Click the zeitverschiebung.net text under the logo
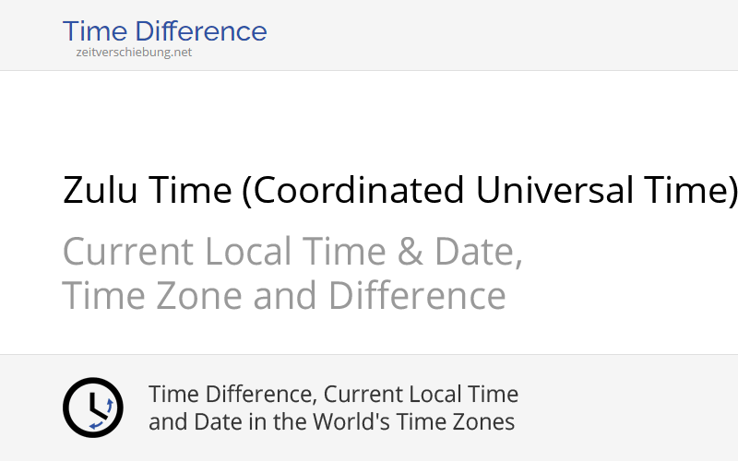Image resolution: width=738 pixels, height=461 pixels. [134, 53]
